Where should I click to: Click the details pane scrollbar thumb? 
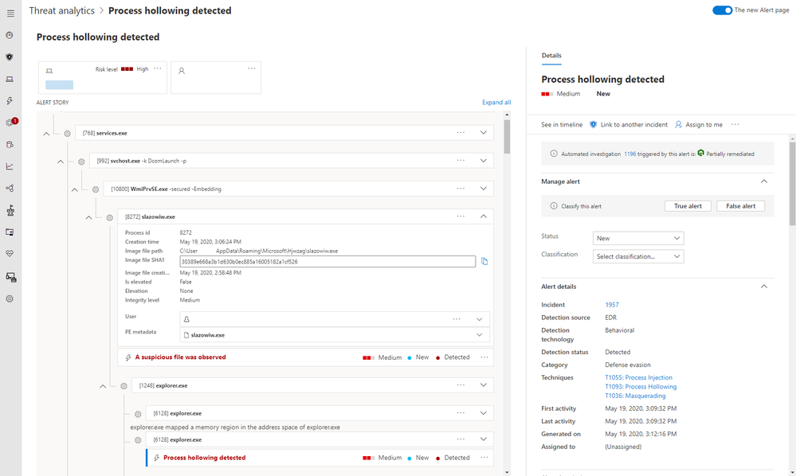click(x=793, y=184)
